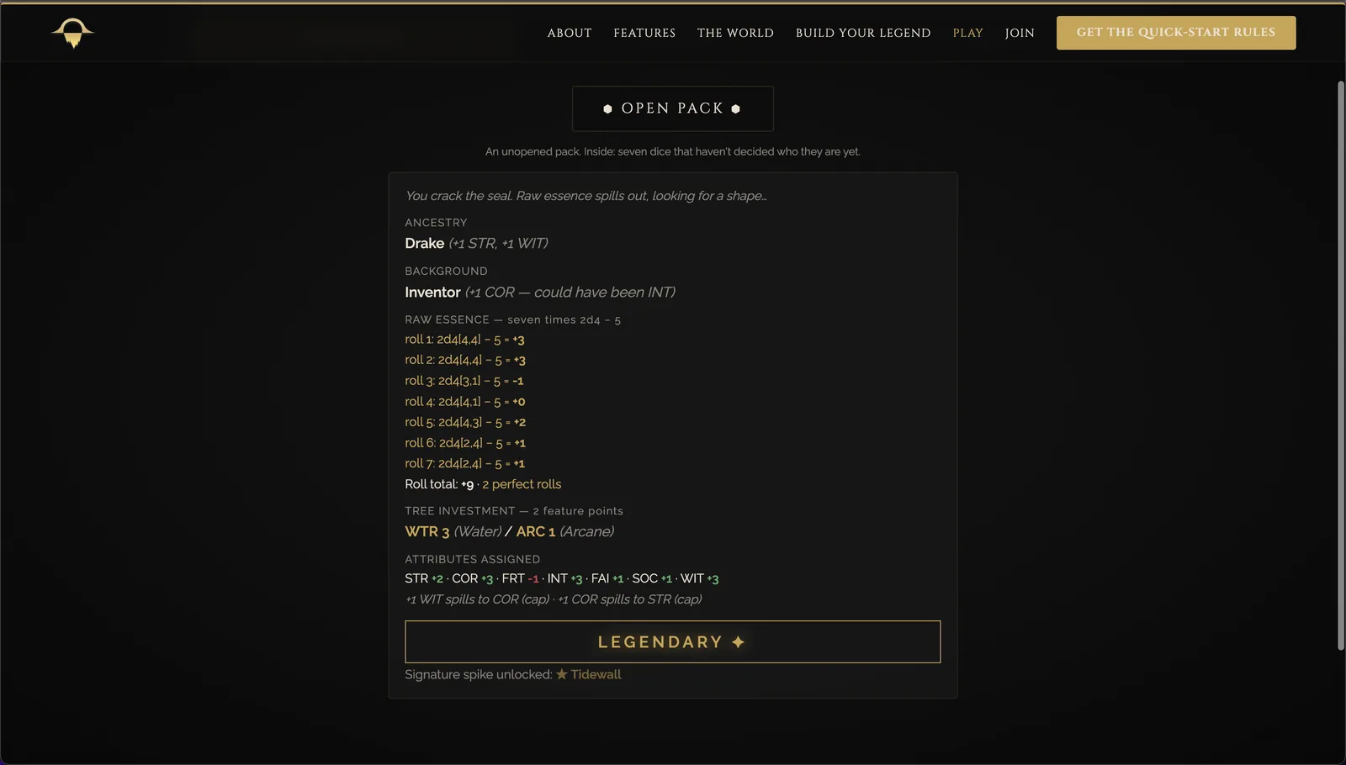Click the FRT -1 attribute
The image size is (1346, 765).
tap(520, 578)
